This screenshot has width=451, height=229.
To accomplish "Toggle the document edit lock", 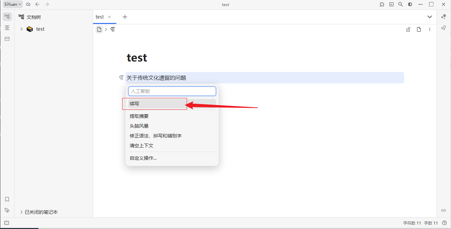I will (408, 29).
